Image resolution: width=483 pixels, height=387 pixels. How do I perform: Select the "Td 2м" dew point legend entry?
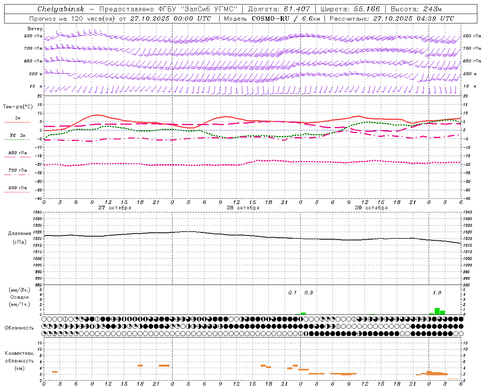[18, 135]
